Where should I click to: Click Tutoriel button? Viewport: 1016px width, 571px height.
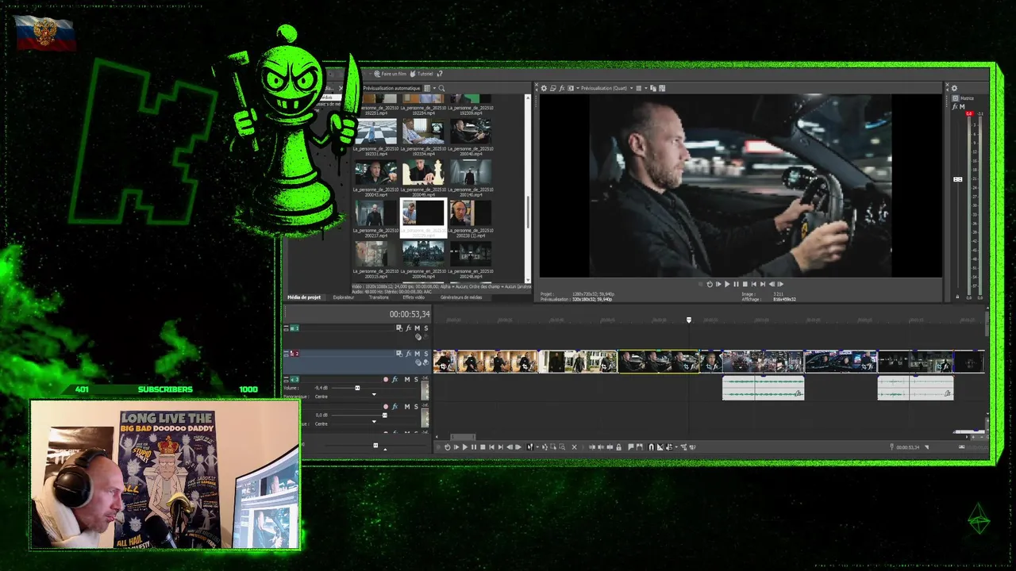click(421, 74)
